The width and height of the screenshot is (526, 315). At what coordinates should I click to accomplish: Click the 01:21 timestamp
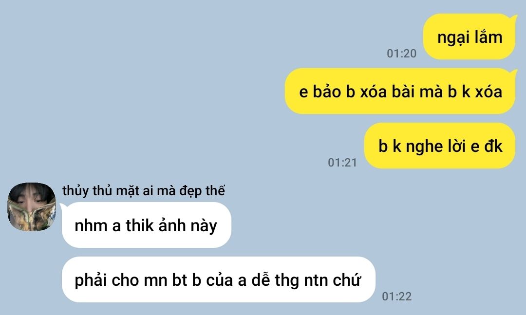tap(342, 162)
